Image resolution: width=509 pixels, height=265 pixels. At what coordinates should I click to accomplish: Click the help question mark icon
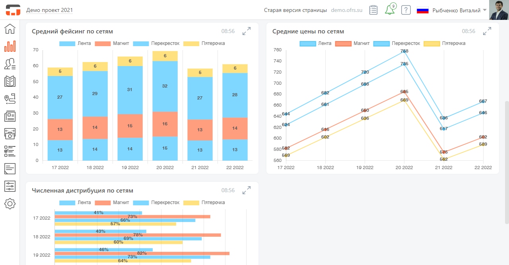coord(406,10)
